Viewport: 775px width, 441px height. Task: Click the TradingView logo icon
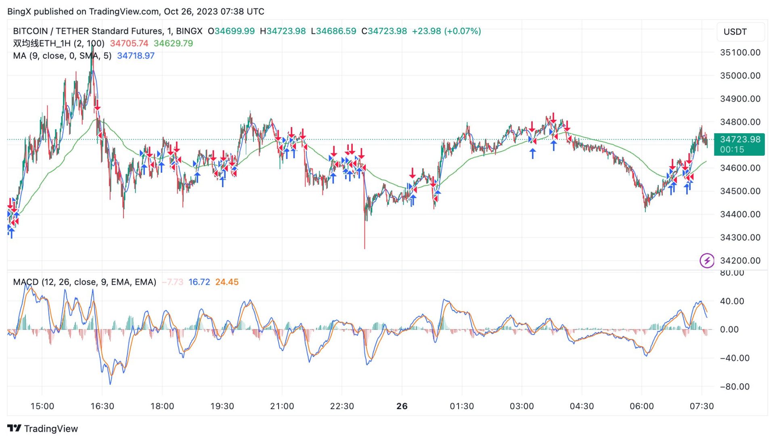[x=14, y=428]
